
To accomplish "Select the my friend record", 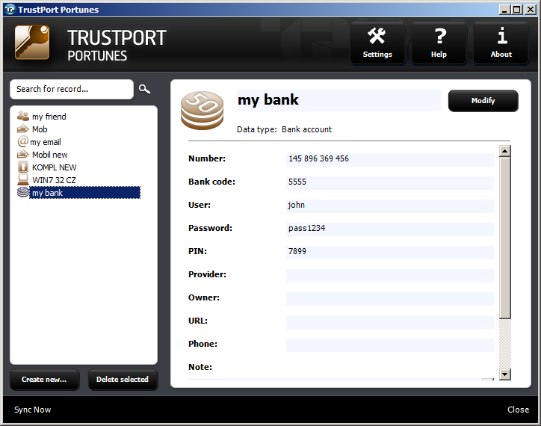I will click(49, 117).
